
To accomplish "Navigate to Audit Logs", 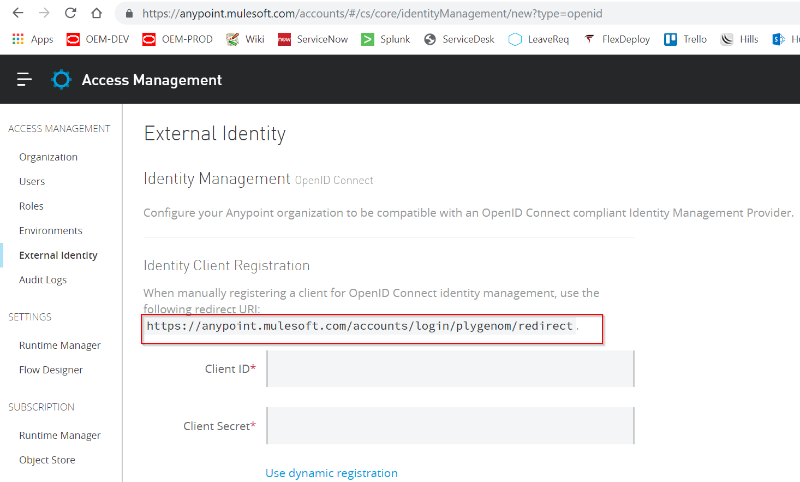I will [x=43, y=280].
